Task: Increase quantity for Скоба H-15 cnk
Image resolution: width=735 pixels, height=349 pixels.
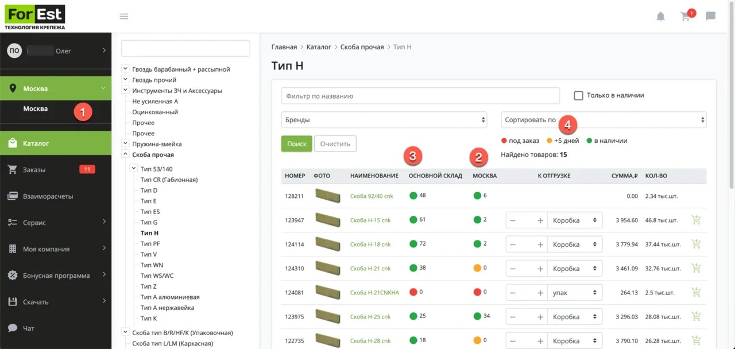Action: click(540, 220)
